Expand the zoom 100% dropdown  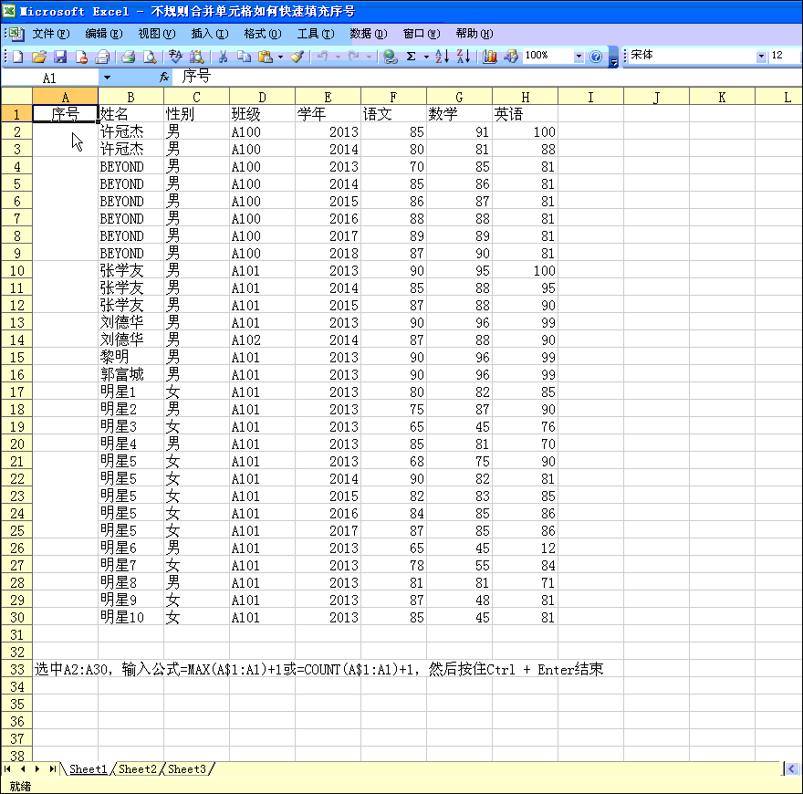point(579,57)
